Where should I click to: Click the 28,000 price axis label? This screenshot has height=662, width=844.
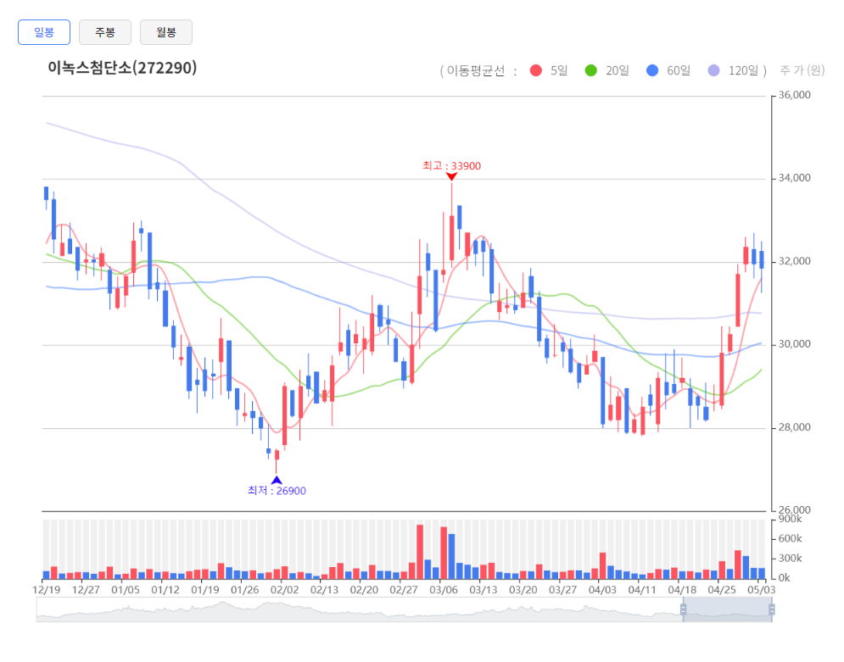(x=795, y=427)
